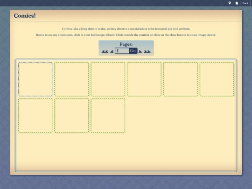This screenshot has height=189, width=252.
Task: Click the 'Comics take a long time' sentence
Action: tap(126, 29)
